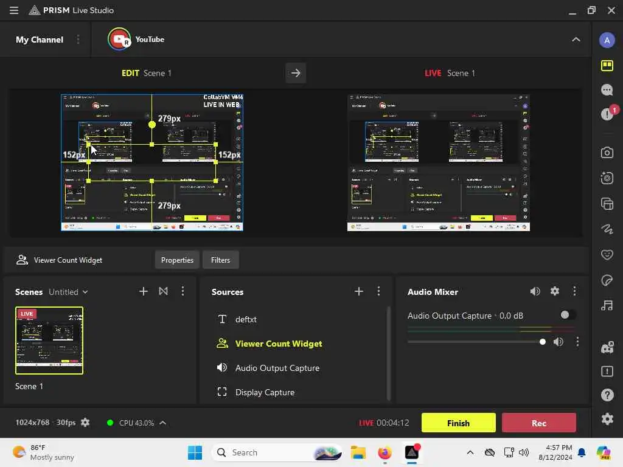Take a screenshot with the camera icon
The height and width of the screenshot is (467, 623).
[607, 153]
